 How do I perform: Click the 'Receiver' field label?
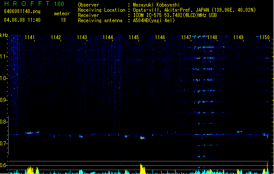click(x=88, y=15)
